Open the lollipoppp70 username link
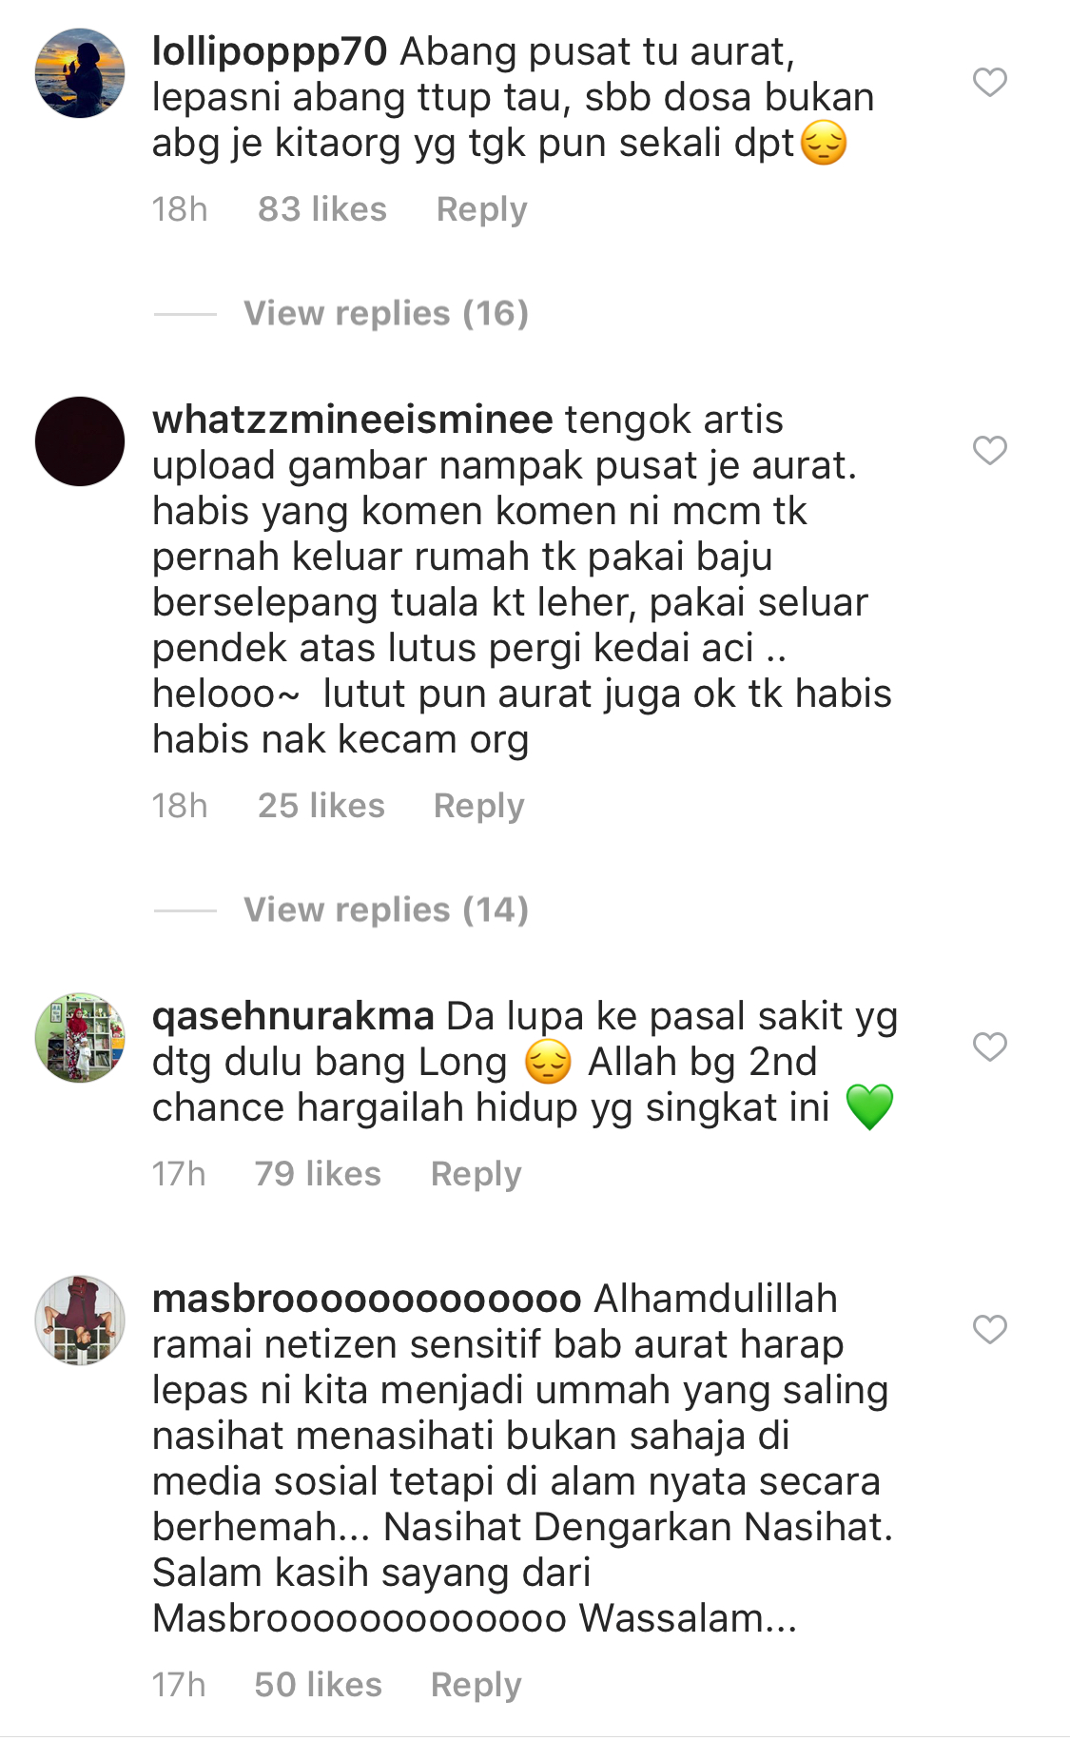1070x1741 pixels. (x=270, y=51)
